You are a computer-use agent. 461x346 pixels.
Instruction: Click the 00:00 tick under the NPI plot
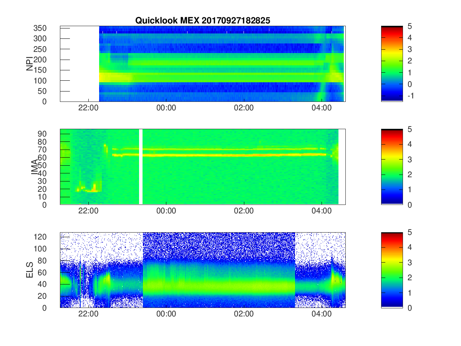tap(166, 108)
